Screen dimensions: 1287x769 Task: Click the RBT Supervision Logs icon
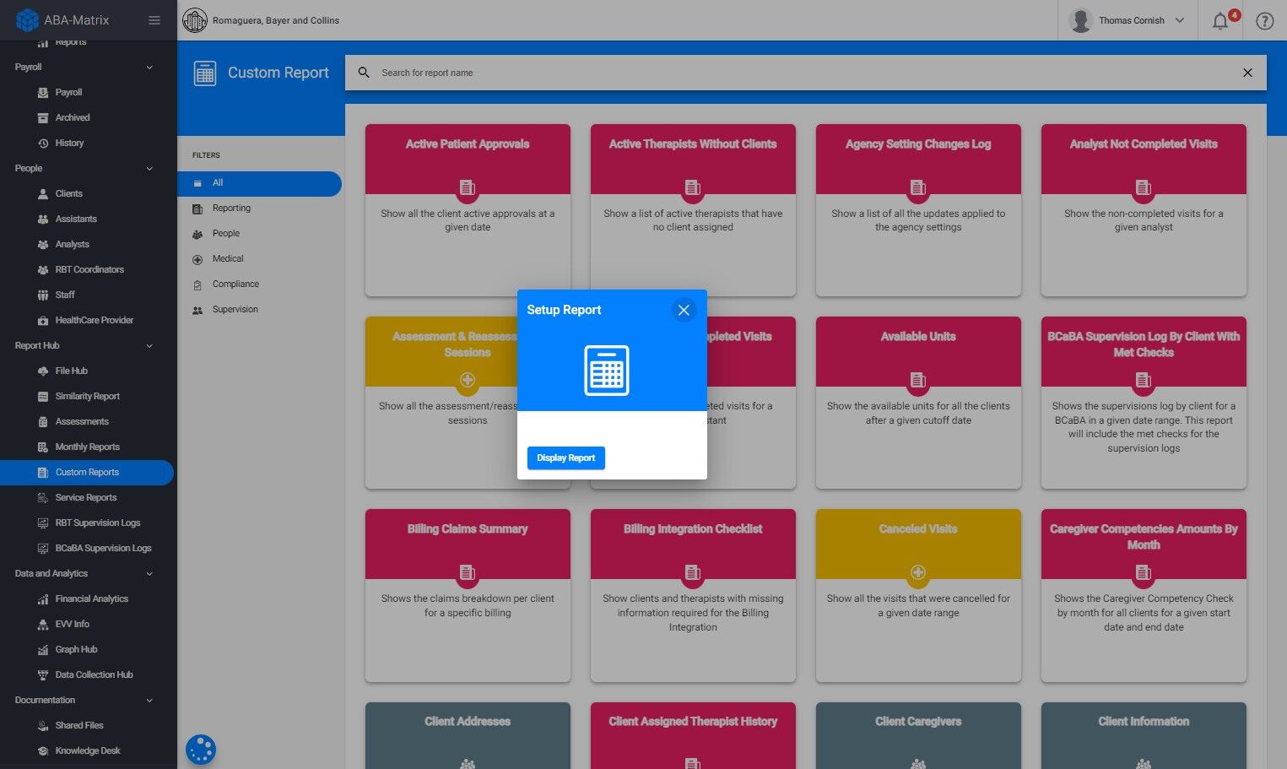[x=43, y=523]
